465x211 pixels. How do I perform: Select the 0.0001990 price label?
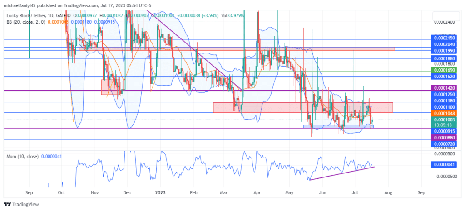tap(444, 51)
